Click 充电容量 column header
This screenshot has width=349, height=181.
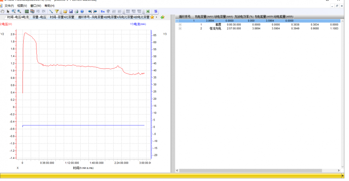204,17
